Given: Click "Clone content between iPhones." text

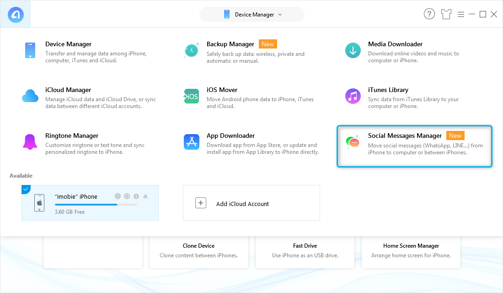Looking at the screenshot, I should coord(199,255).
